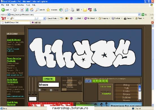
Task: Click the white color preview swatch
Action: (x=33, y=99)
